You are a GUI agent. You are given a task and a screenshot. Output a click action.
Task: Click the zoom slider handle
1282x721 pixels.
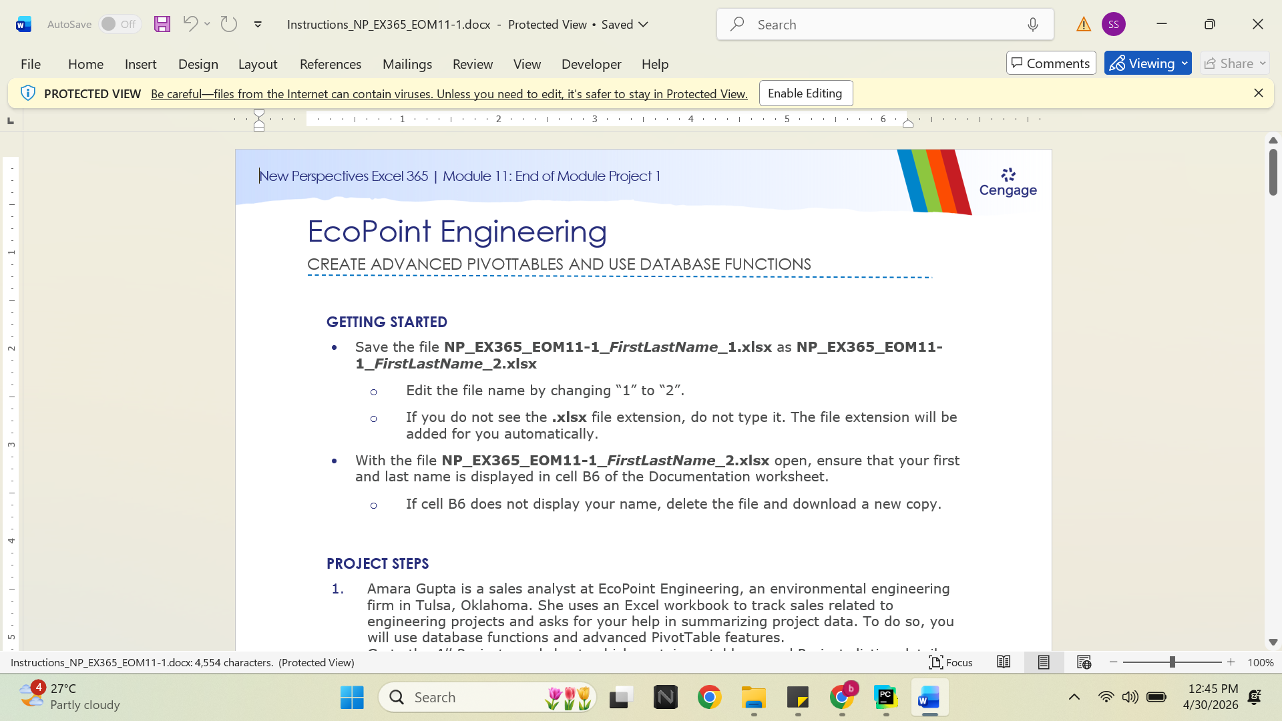coord(1172,662)
